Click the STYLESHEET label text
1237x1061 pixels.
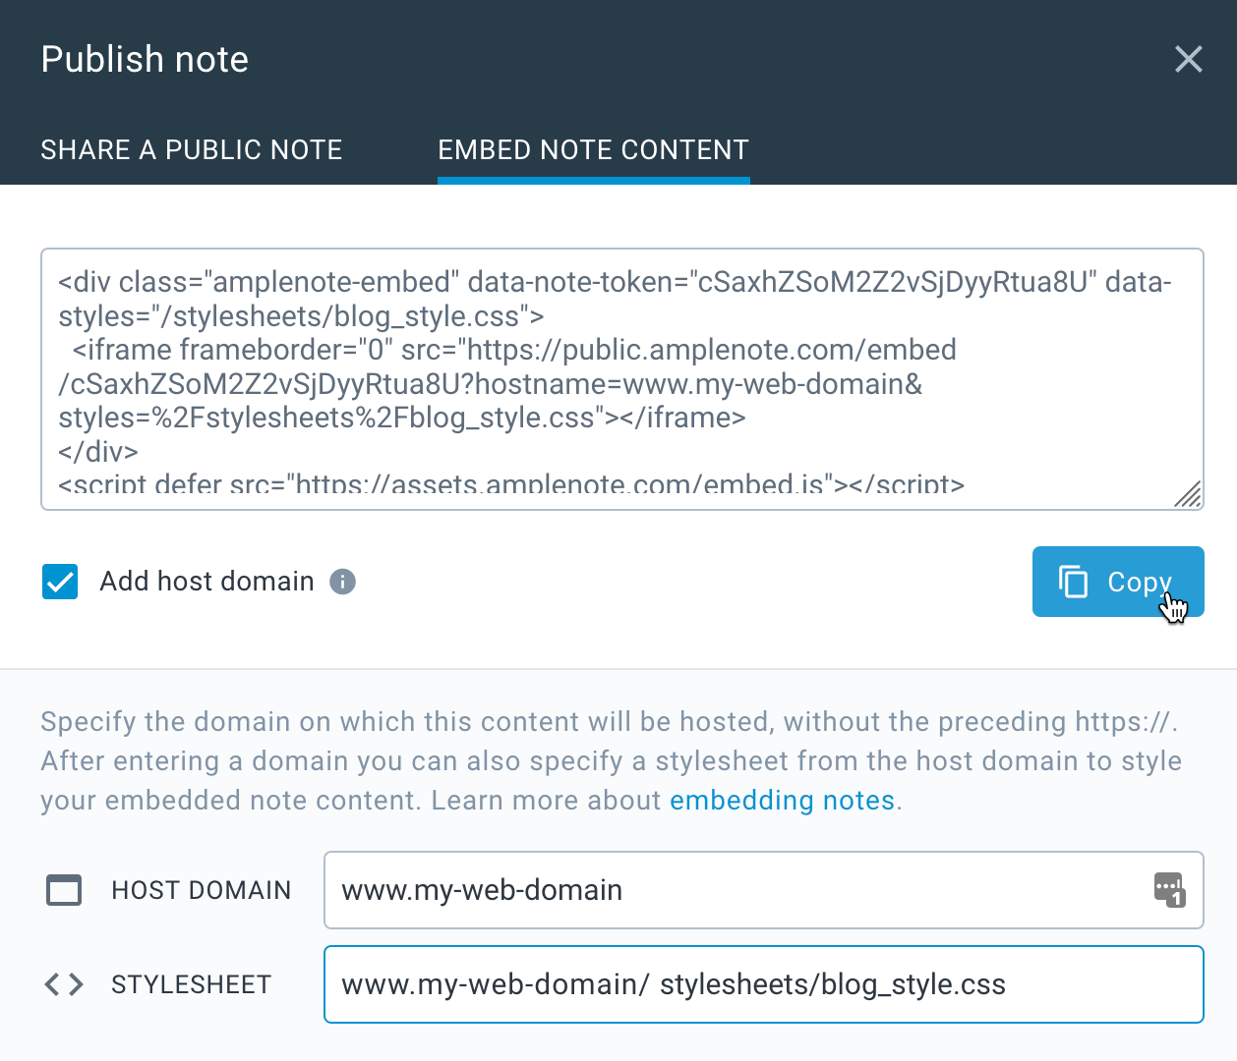click(x=192, y=984)
